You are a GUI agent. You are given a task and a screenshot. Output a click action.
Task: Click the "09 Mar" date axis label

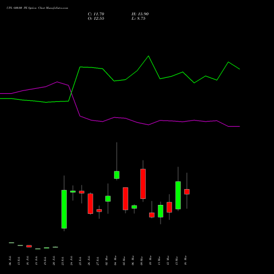141,260
